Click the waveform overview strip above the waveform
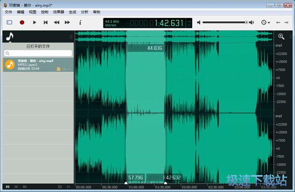Screen dimensions: 295x192 [174, 36]
